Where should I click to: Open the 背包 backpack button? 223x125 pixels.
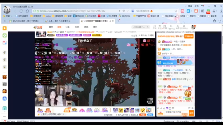coord(150,115)
